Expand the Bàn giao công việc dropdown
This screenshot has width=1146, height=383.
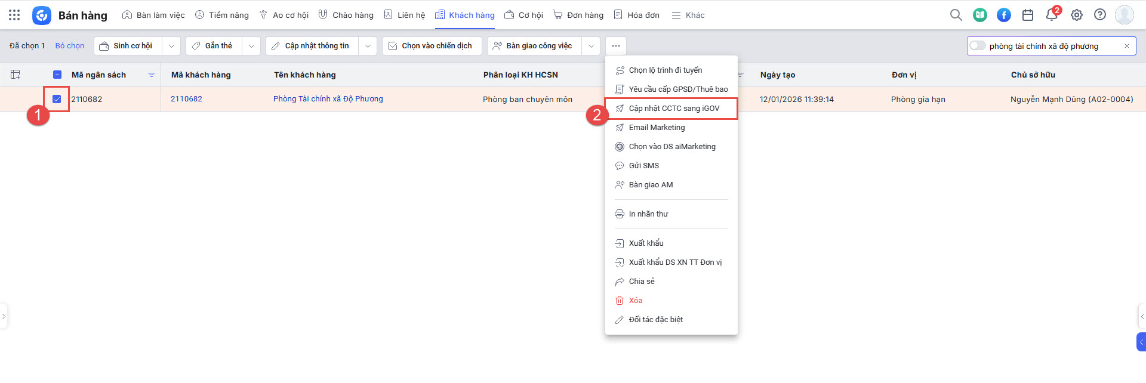coord(591,46)
